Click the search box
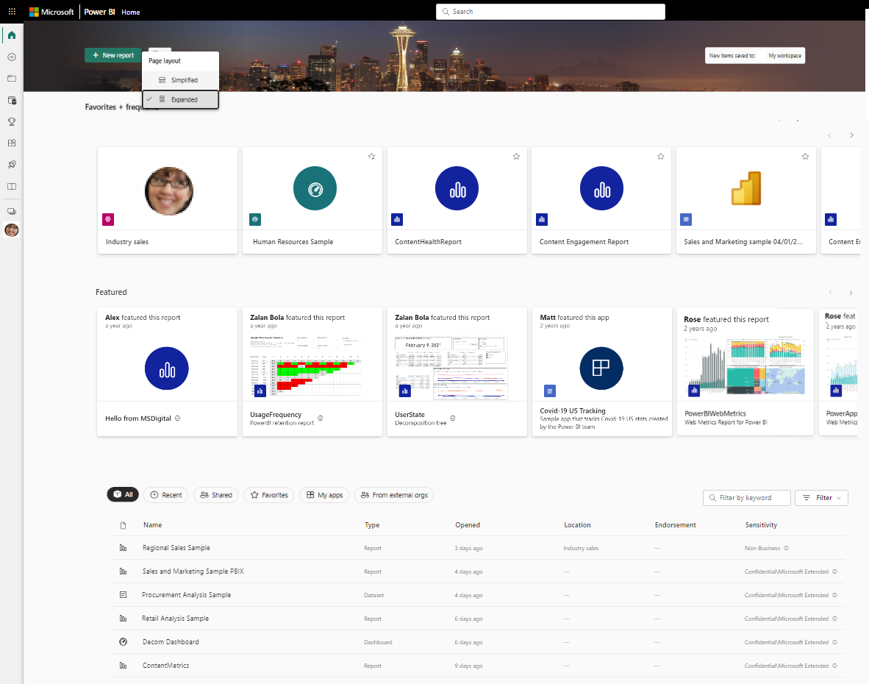Viewport: 869px width, 684px height. (x=551, y=12)
